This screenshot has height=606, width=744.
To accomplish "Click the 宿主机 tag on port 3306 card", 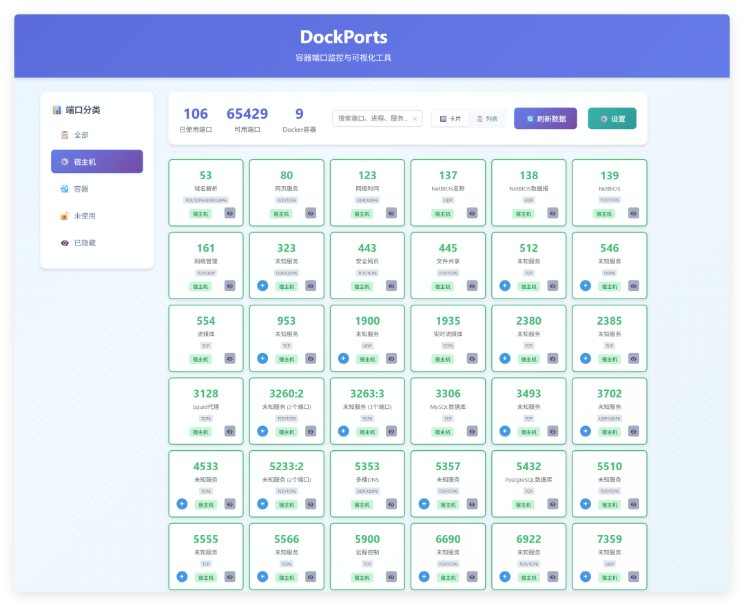I will point(443,432).
